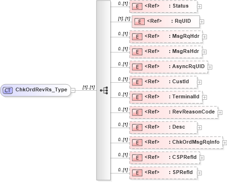The image size is (227, 182).
Task: Click the E icon of RqUID element
Action: [x=140, y=22]
